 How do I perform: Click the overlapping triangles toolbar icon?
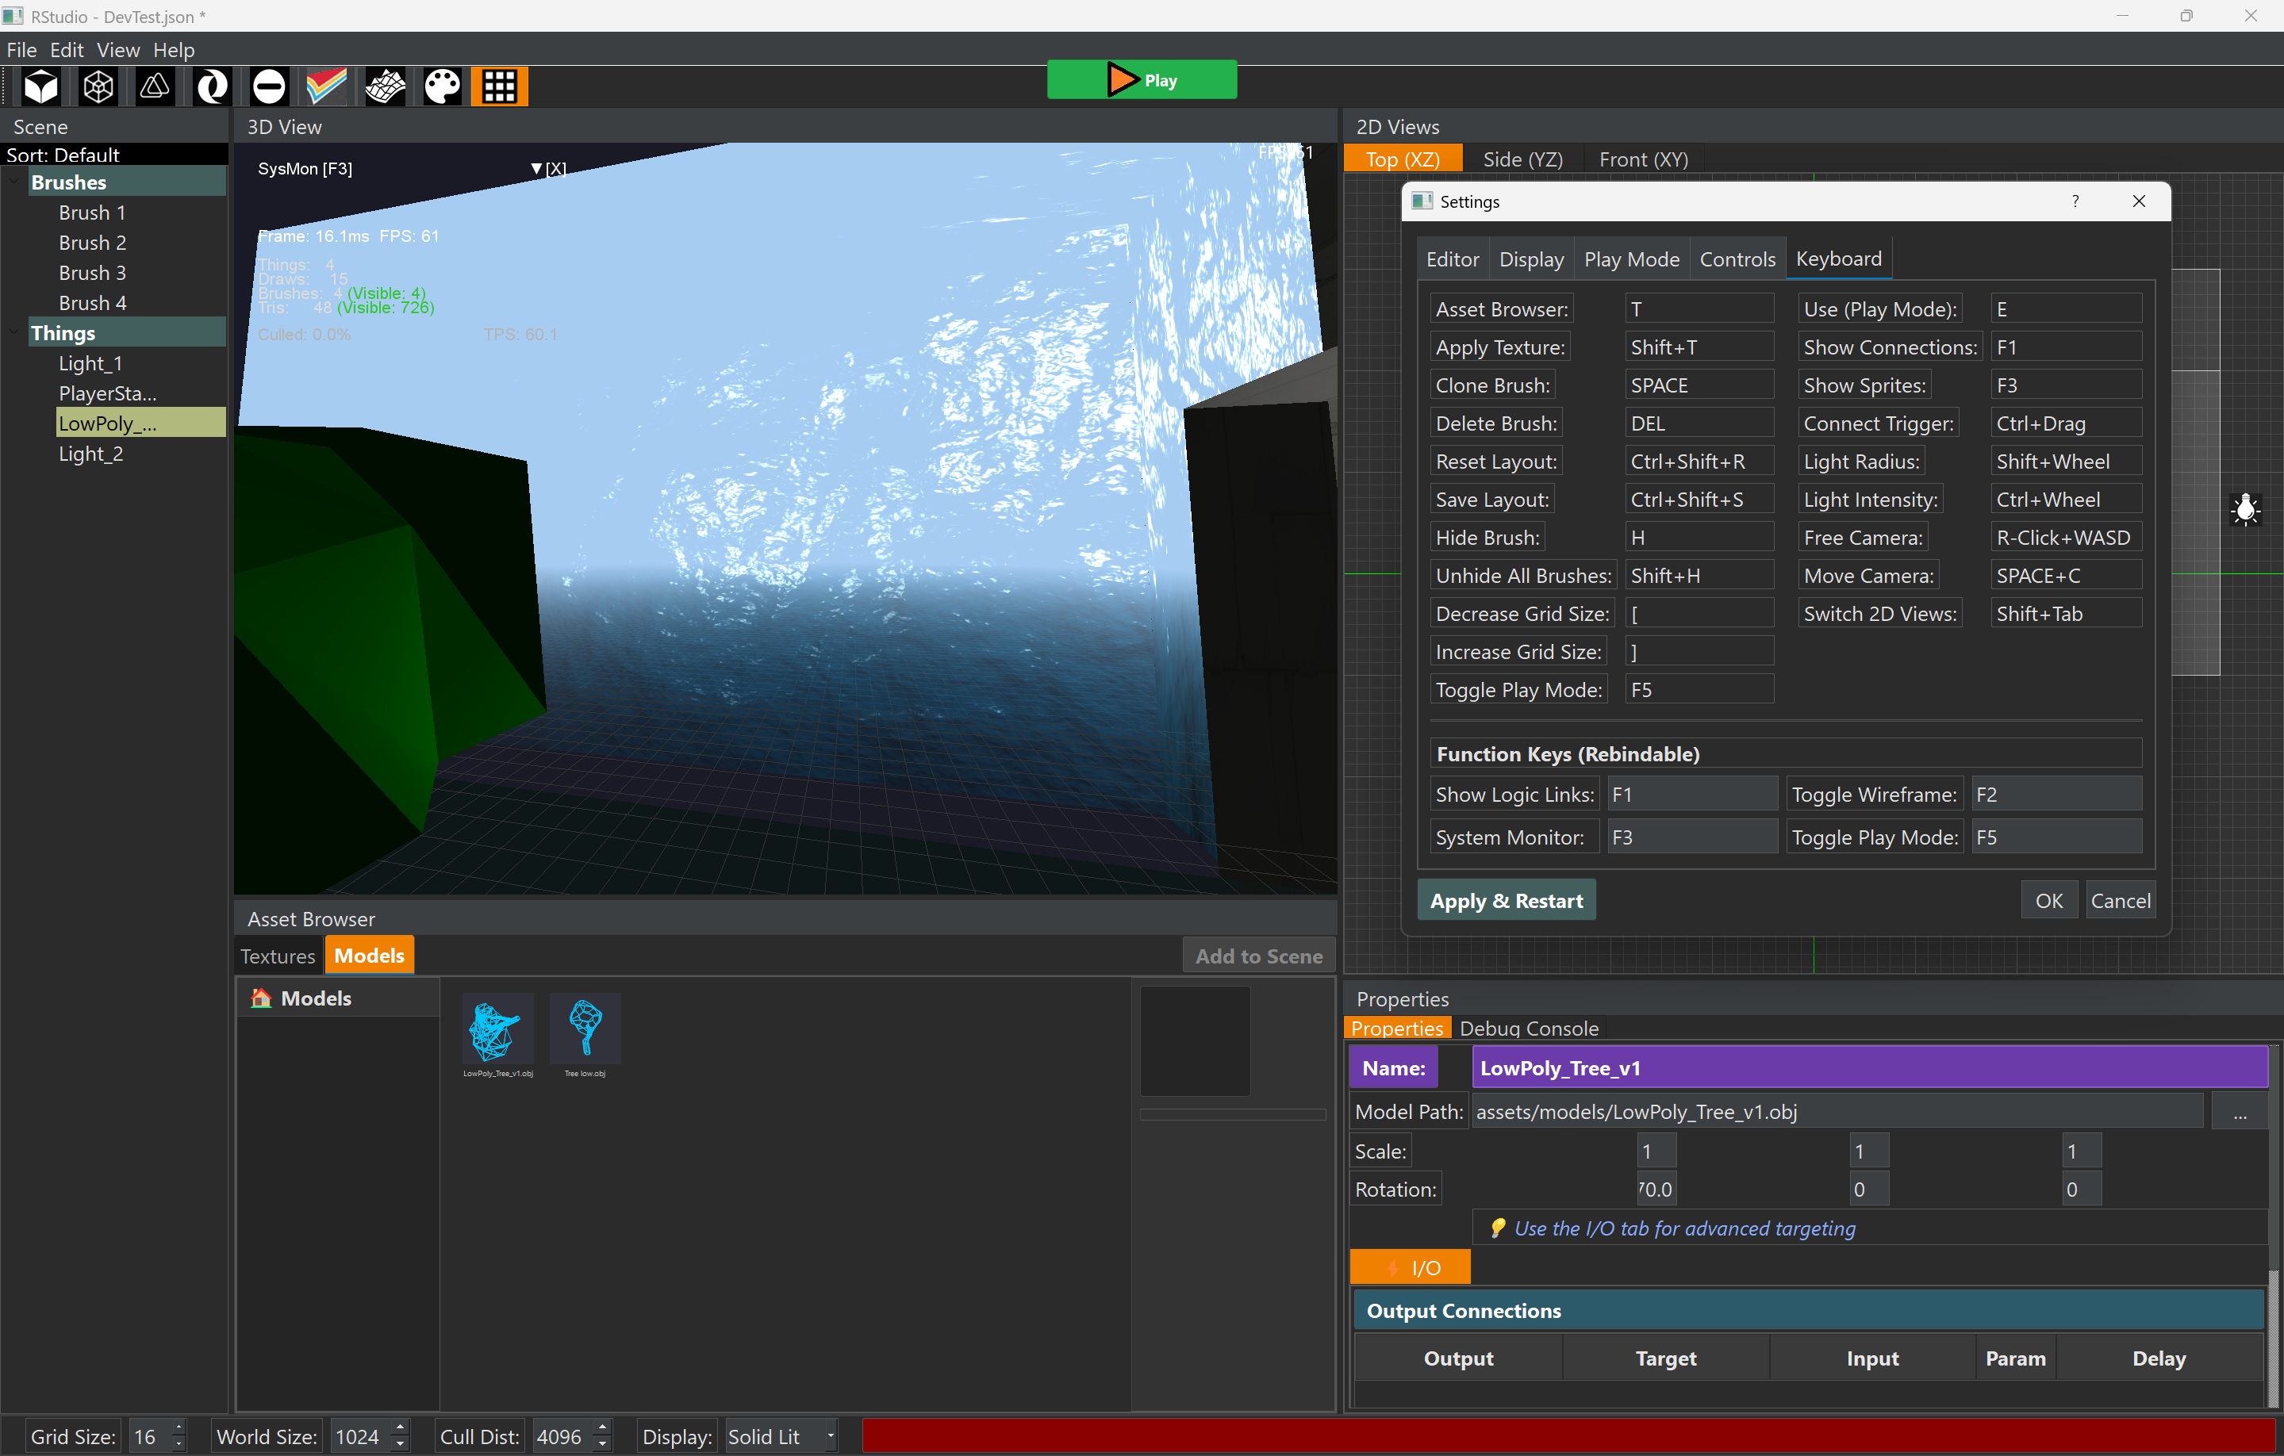point(155,86)
